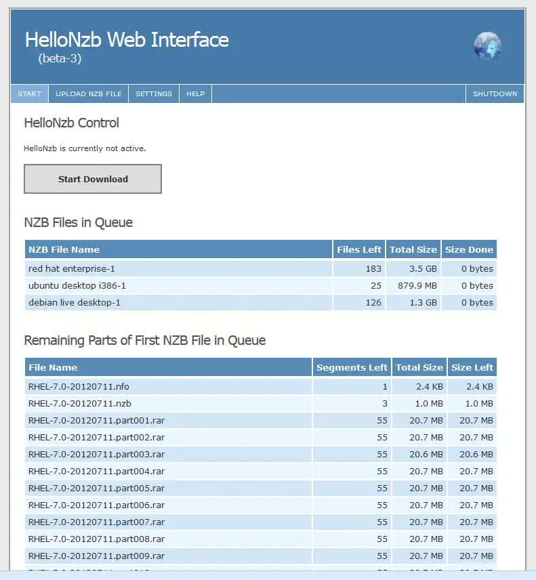Click the Segments Left column header
This screenshot has height=580, width=536.
tap(352, 367)
